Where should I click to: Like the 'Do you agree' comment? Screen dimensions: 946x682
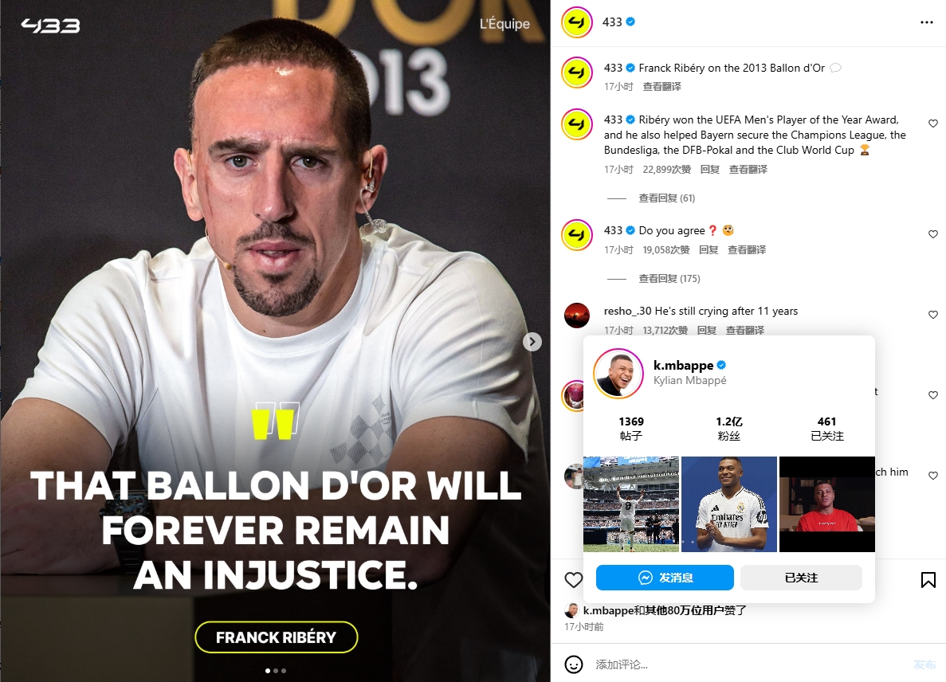tap(932, 234)
